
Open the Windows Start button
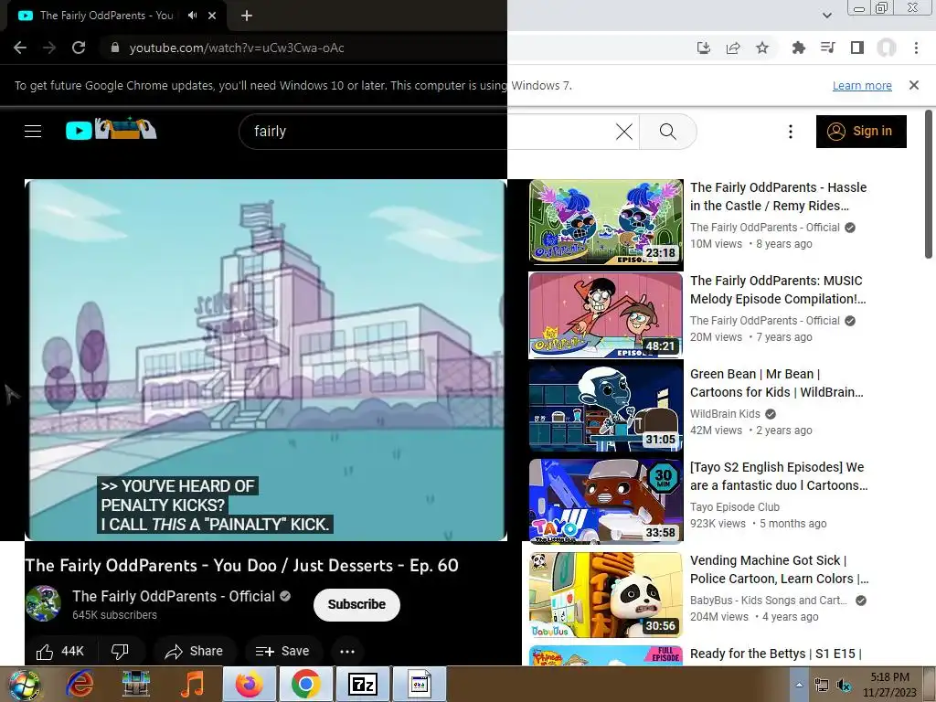coord(24,685)
